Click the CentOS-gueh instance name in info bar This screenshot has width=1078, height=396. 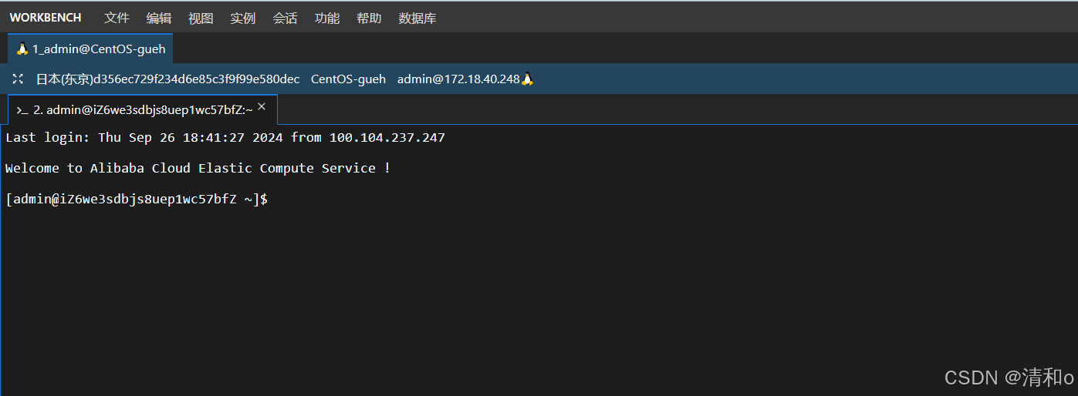tap(348, 79)
